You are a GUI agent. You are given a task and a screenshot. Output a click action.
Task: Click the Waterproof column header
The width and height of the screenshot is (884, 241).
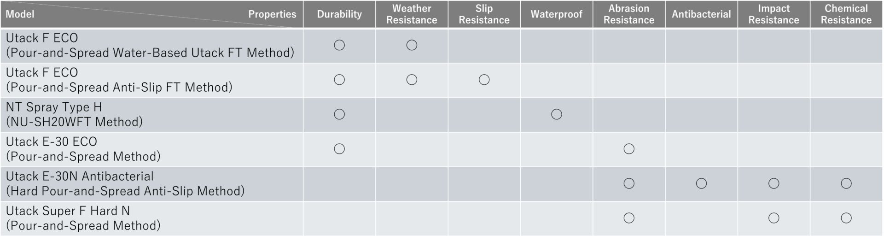[556, 14]
